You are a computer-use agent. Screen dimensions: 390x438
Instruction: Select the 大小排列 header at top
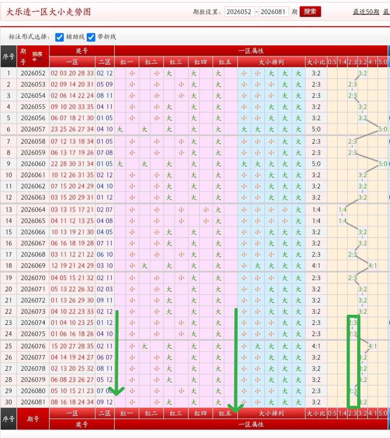point(271,62)
